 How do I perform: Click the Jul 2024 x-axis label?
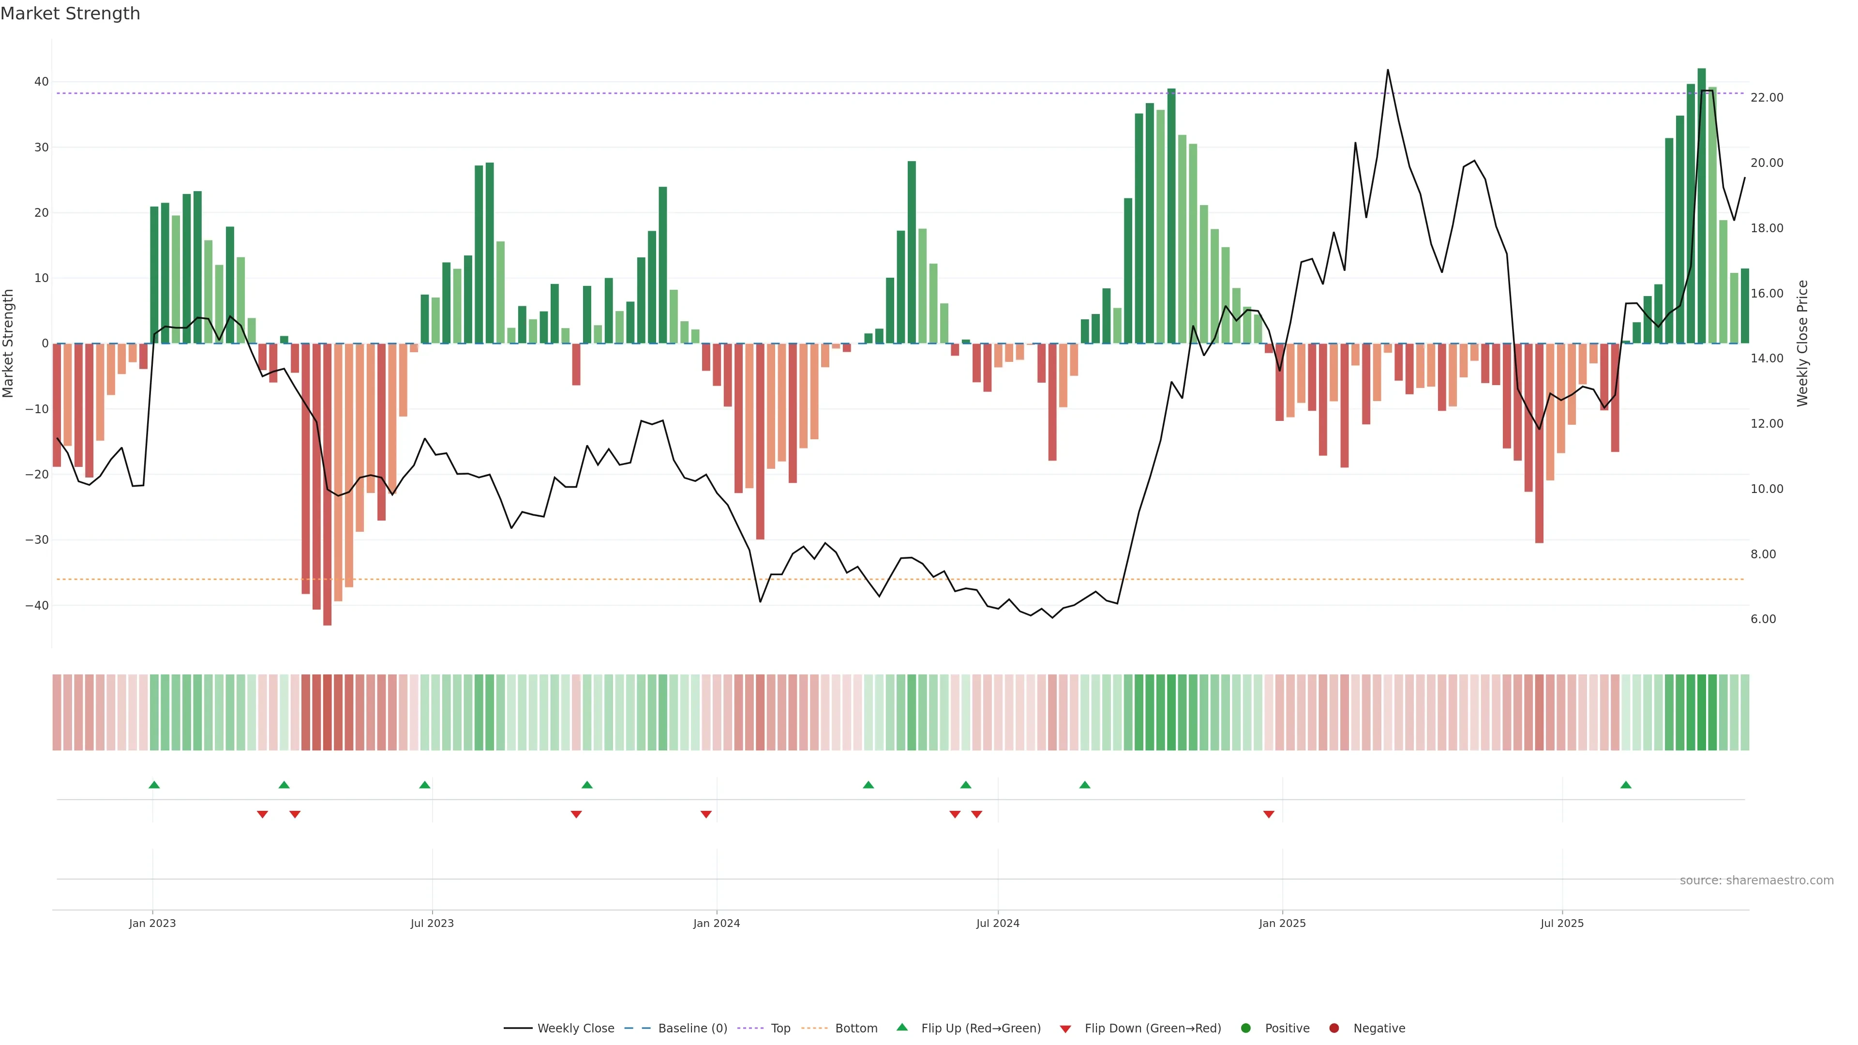[998, 923]
